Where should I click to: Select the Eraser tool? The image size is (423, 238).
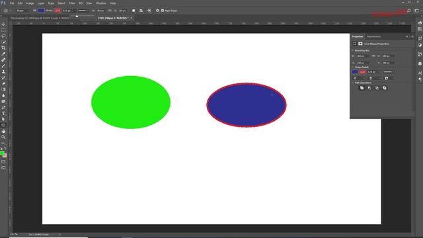pyautogui.click(x=3, y=83)
